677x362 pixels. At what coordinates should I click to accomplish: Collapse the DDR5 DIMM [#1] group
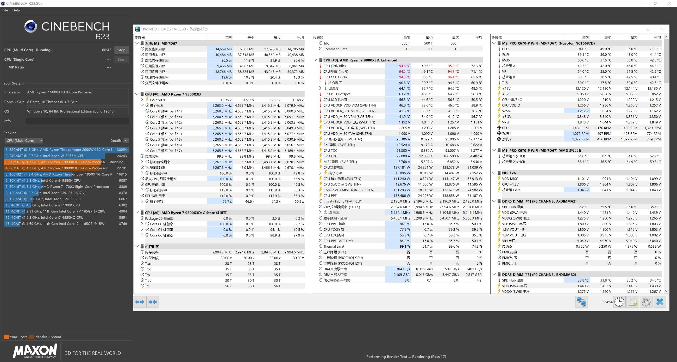coord(494,201)
